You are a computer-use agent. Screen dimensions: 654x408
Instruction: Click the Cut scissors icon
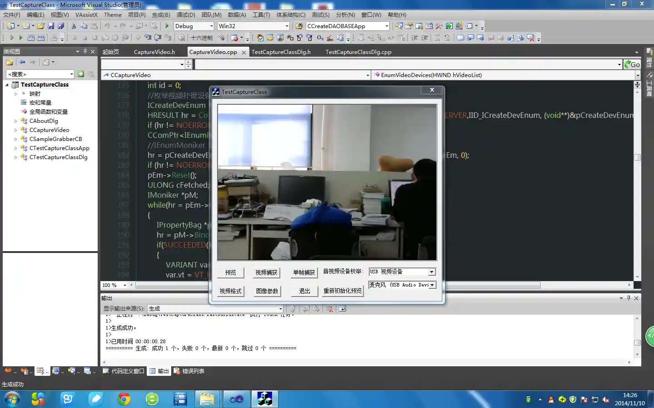click(74, 26)
